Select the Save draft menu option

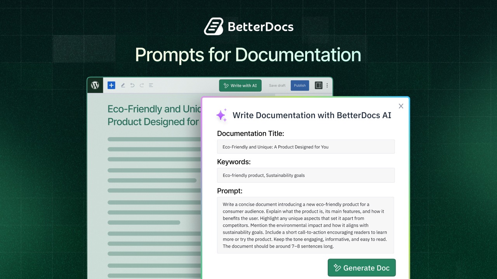277,85
